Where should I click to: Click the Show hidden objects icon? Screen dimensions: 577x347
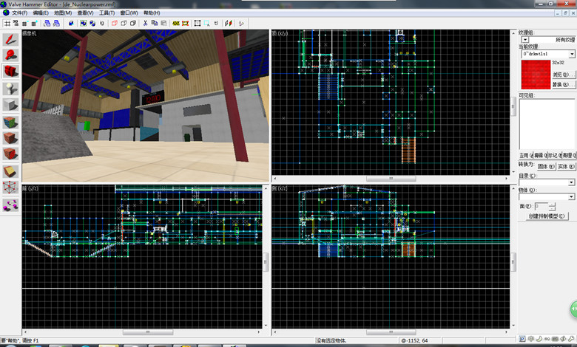click(133, 24)
